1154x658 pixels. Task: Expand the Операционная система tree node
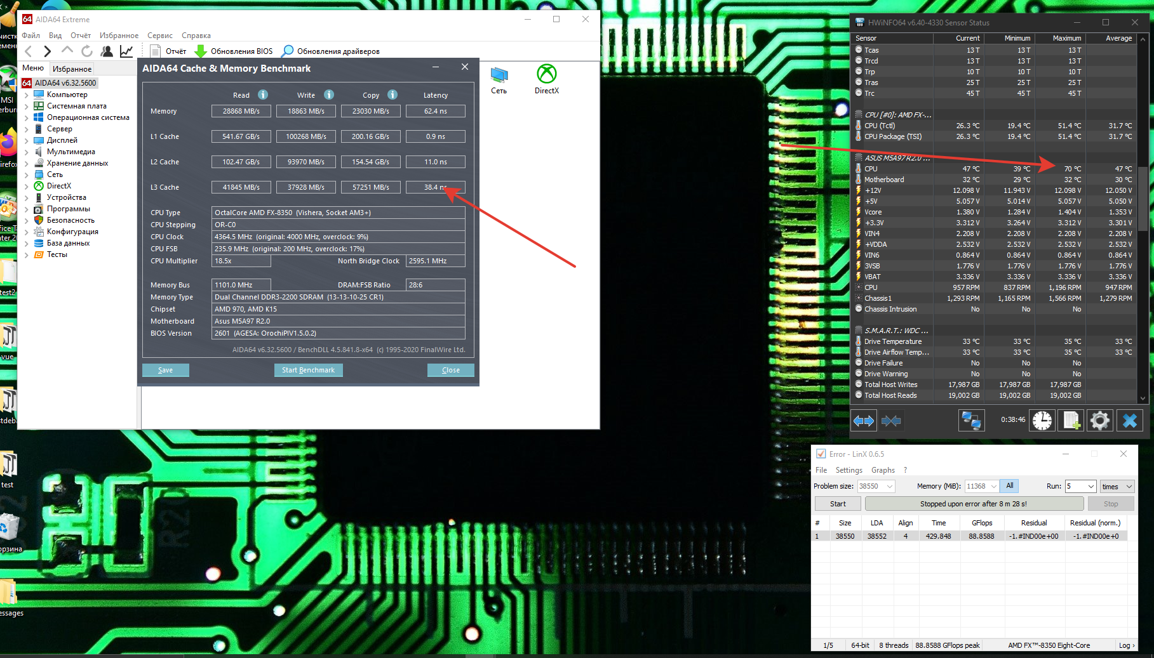click(27, 118)
